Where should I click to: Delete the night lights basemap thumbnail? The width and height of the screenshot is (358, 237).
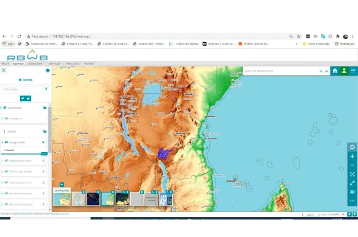point(98,192)
